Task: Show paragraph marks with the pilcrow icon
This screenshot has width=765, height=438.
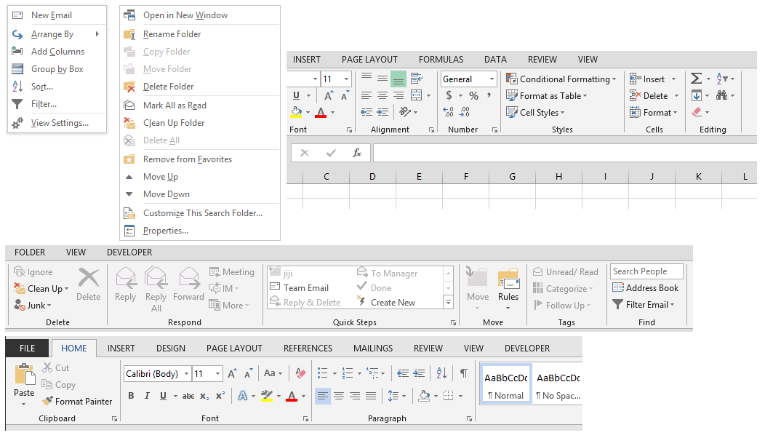Action: 463,373
